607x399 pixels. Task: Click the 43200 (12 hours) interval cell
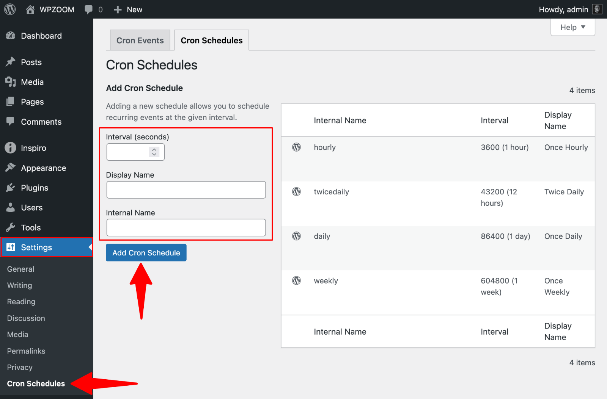click(499, 197)
